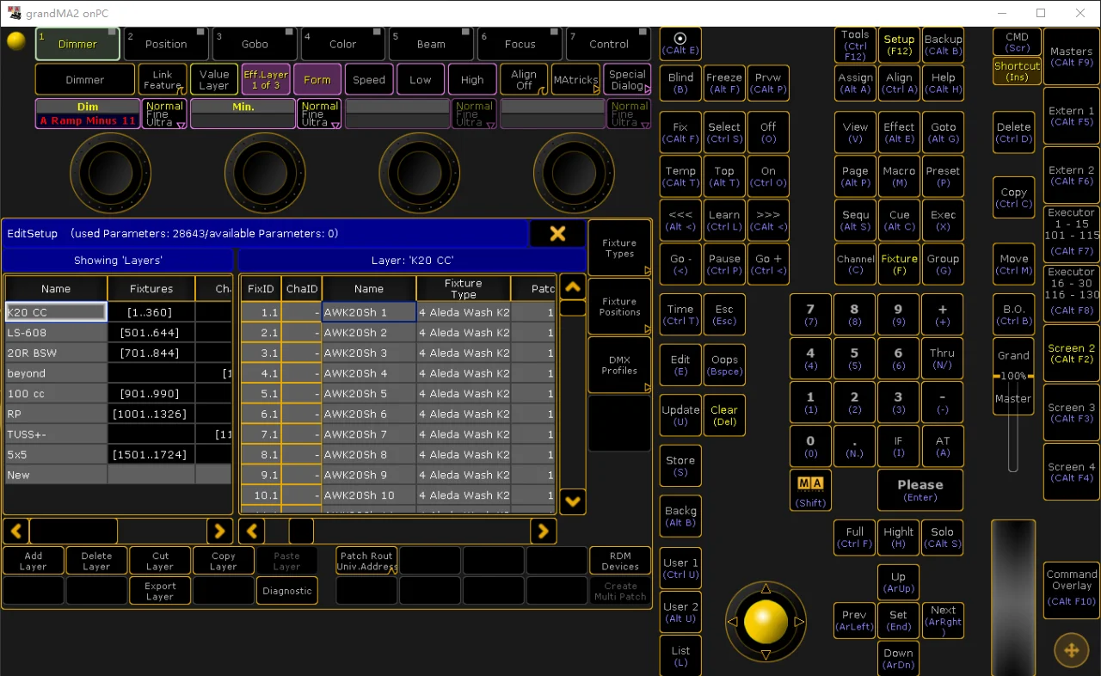Toggle the Align Off button
This screenshot has height=676, width=1101.
click(524, 80)
